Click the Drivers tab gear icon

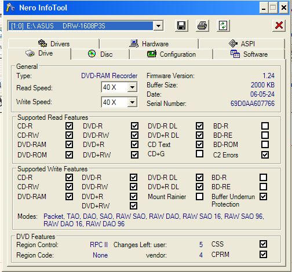point(42,43)
